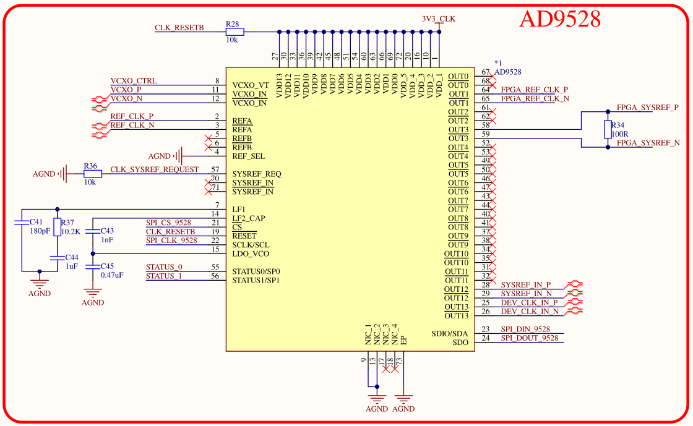
Task: Select the no-connect cross on pin 17
Action: click(386, 369)
